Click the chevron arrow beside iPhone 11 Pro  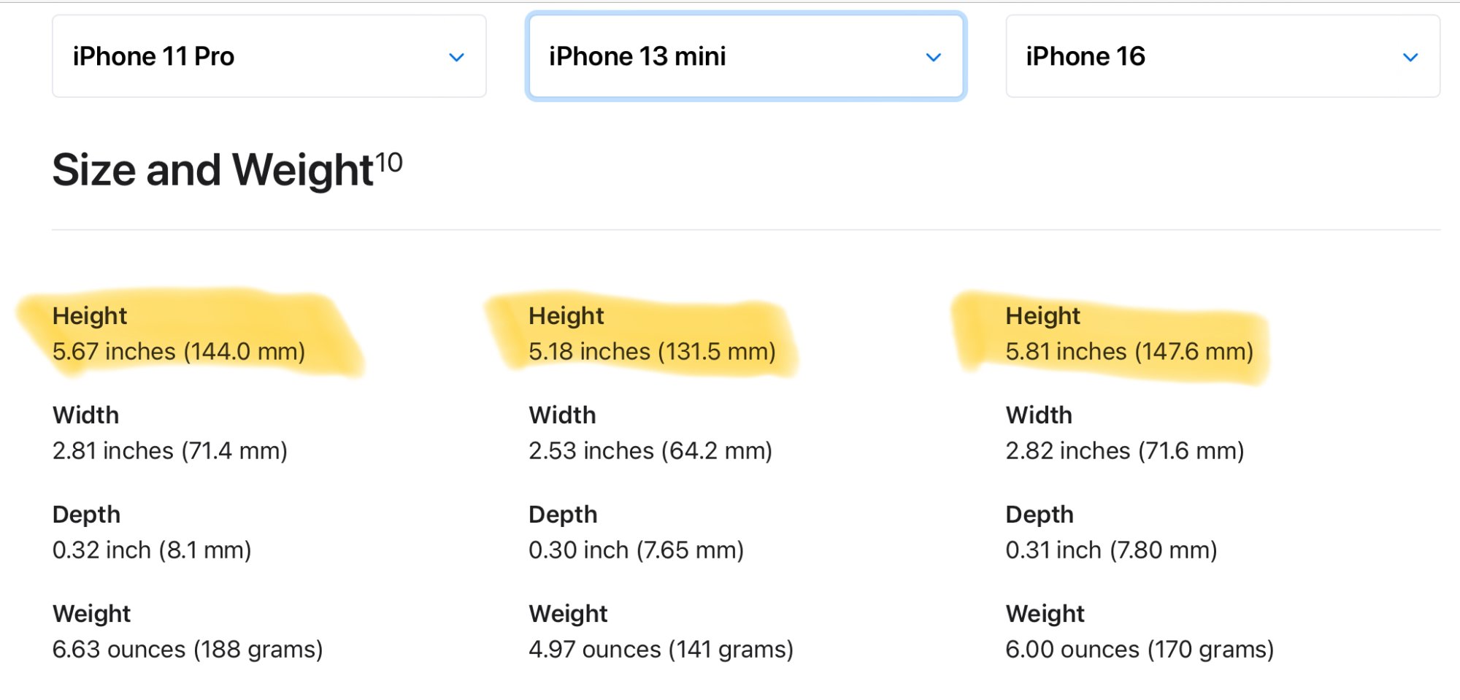point(457,57)
